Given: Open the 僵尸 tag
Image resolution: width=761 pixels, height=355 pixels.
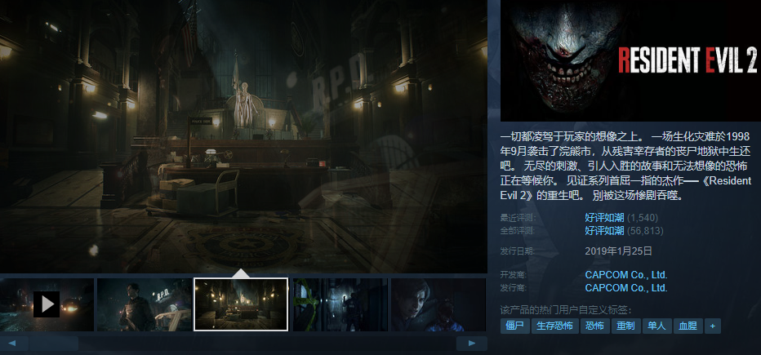Looking at the screenshot, I should pyautogui.click(x=515, y=326).
